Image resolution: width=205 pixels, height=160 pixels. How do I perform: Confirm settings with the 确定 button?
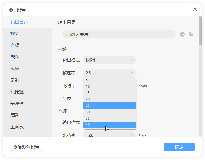coord(179,147)
